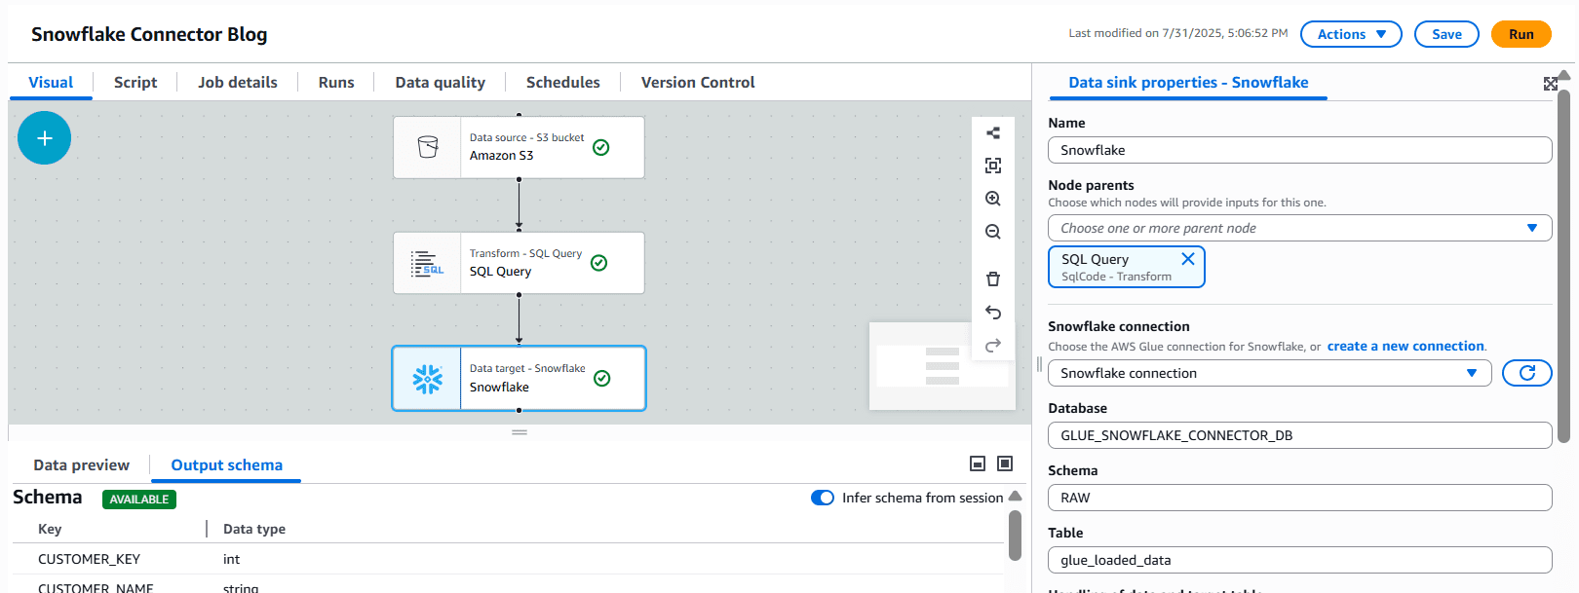
Task: Open the Actions dropdown menu
Action: pyautogui.click(x=1350, y=34)
